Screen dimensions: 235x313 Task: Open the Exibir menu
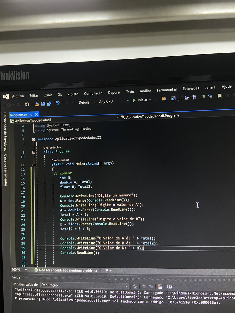click(x=48, y=95)
